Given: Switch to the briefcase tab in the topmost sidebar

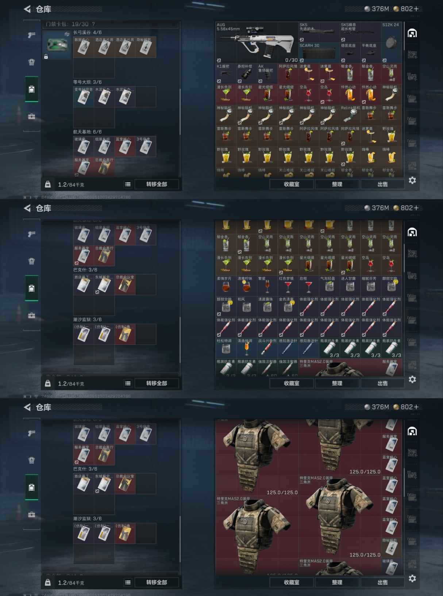Looking at the screenshot, I should [32, 116].
